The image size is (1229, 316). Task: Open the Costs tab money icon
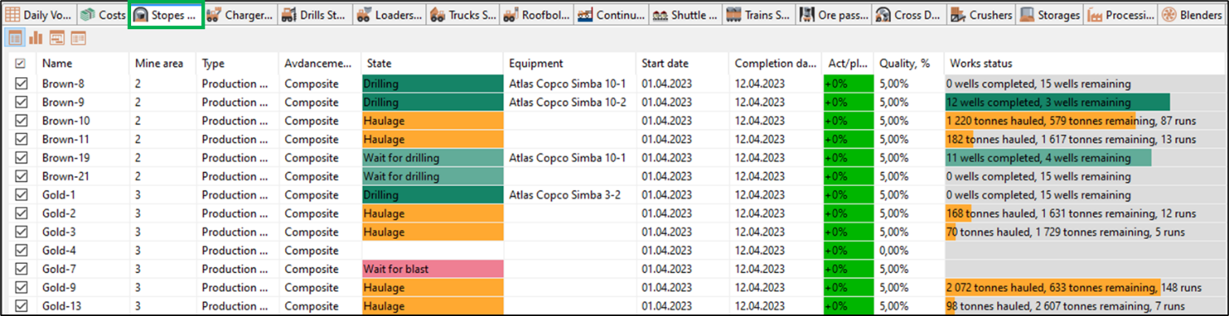(89, 15)
